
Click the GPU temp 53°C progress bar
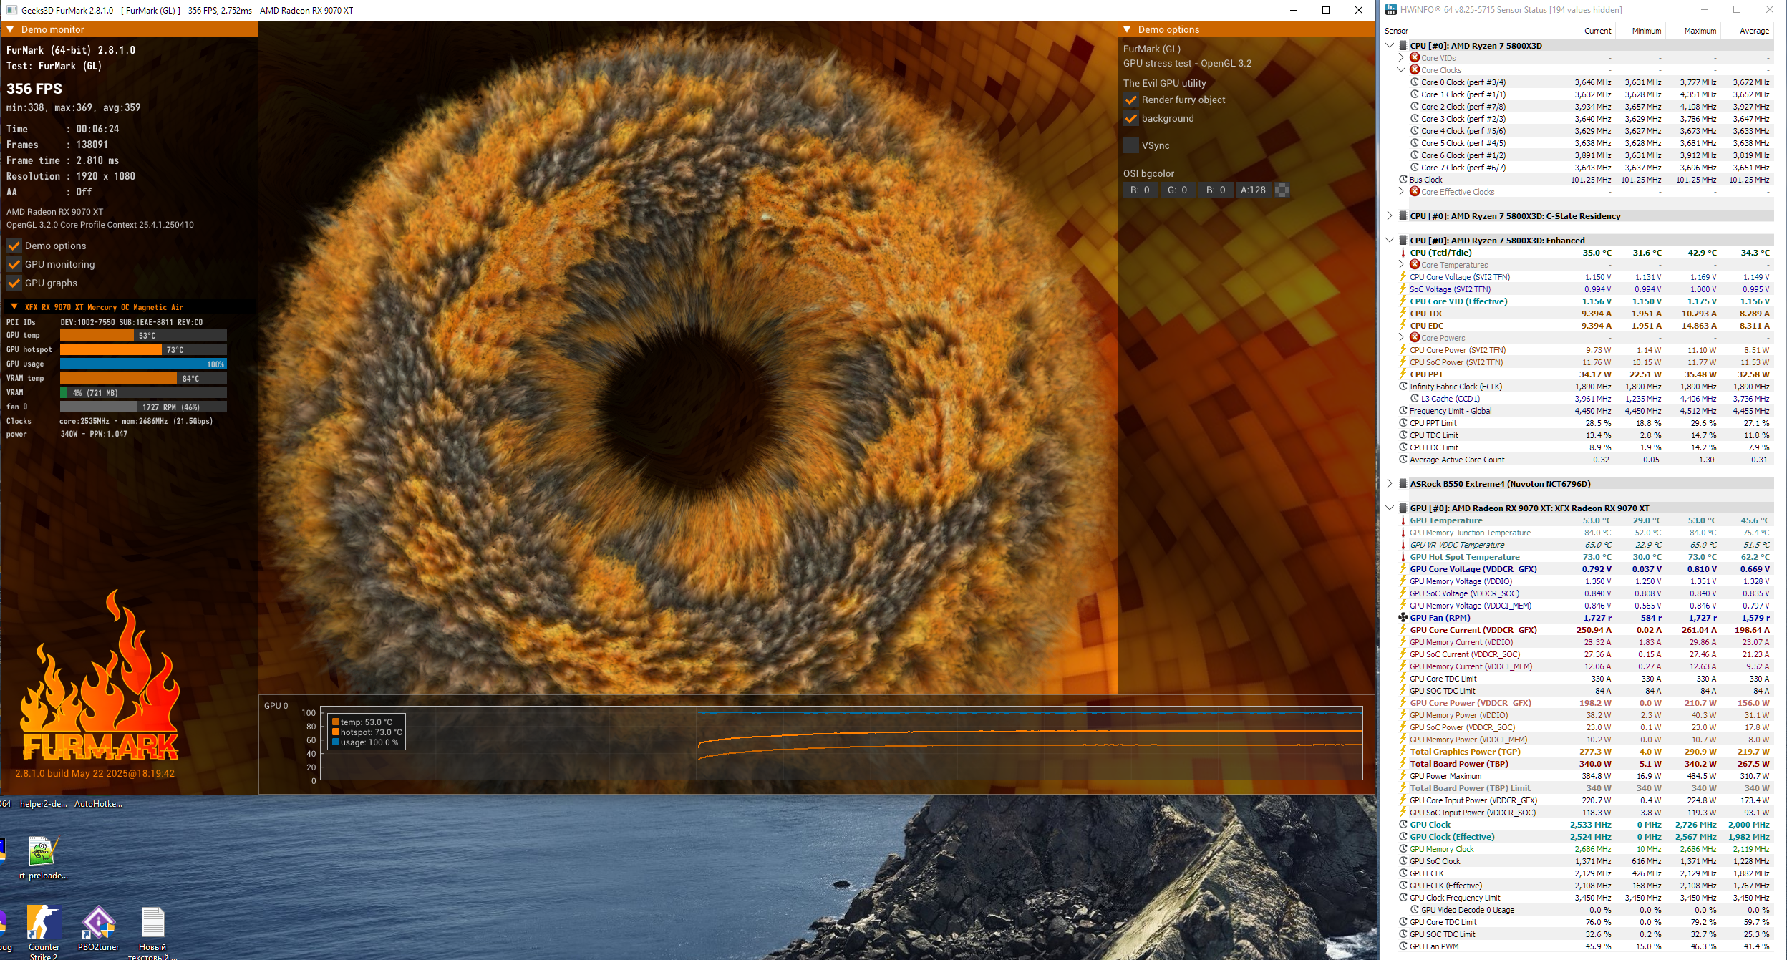(143, 336)
